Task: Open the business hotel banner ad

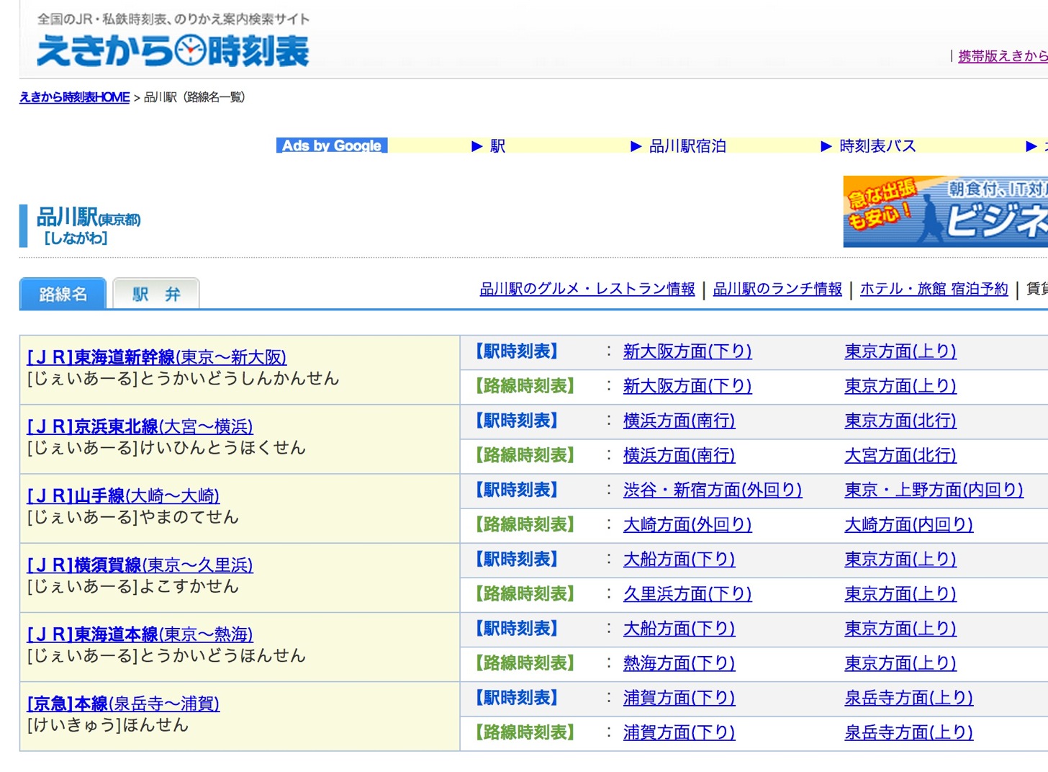Action: 945,212
